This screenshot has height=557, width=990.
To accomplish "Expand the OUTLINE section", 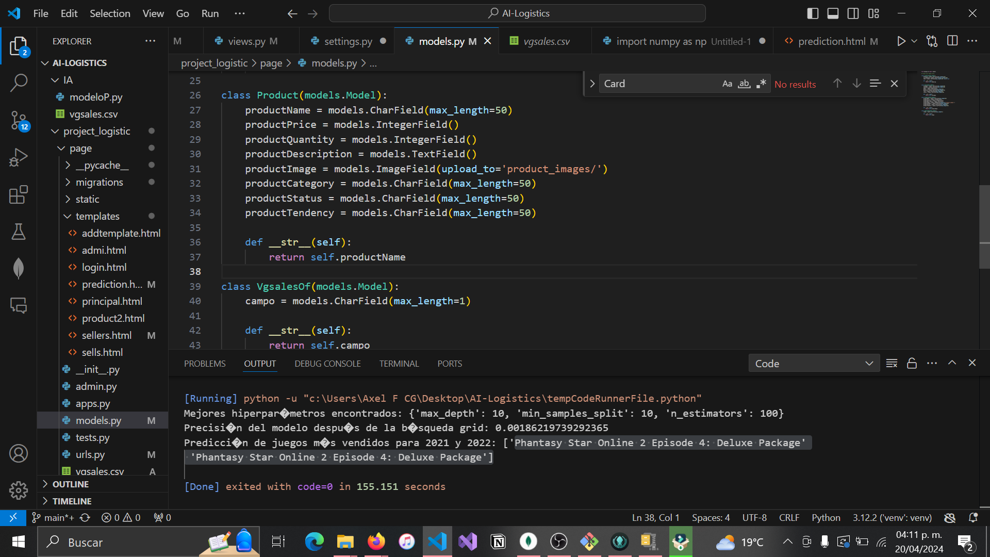I will (71, 484).
